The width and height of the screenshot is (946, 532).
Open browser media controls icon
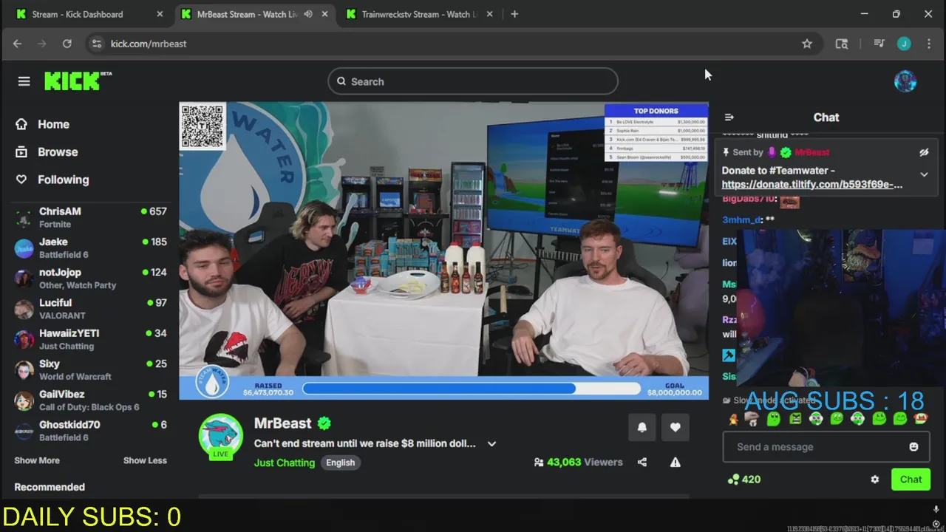tap(879, 44)
